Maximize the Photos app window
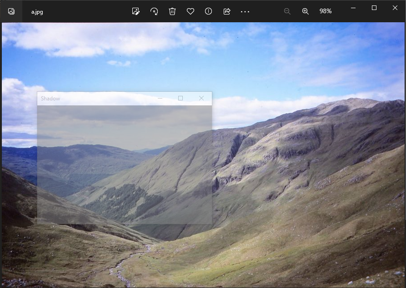Image resolution: width=406 pixels, height=288 pixels. [374, 8]
